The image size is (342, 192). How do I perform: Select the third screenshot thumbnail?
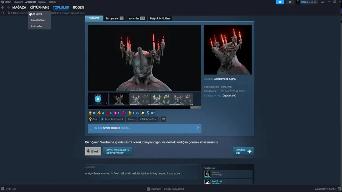140,99
